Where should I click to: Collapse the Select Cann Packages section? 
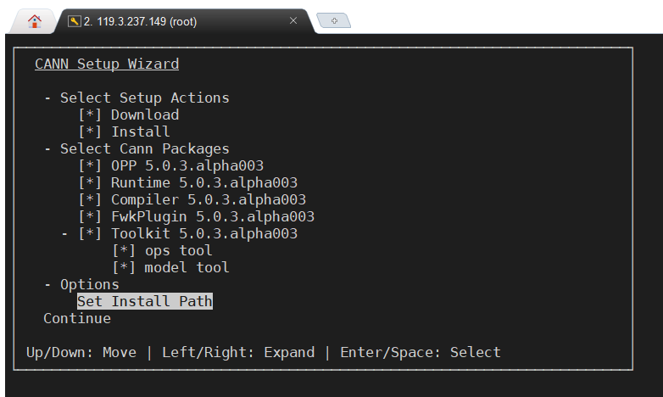(x=48, y=148)
